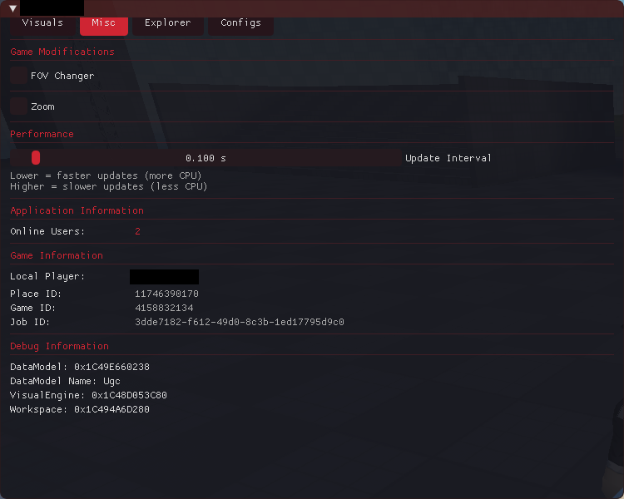Switch to the Visuals tab

tap(42, 23)
